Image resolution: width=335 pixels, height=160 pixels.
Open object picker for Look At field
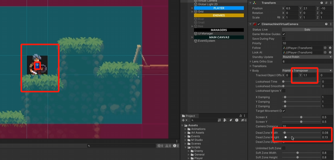pos(325,52)
